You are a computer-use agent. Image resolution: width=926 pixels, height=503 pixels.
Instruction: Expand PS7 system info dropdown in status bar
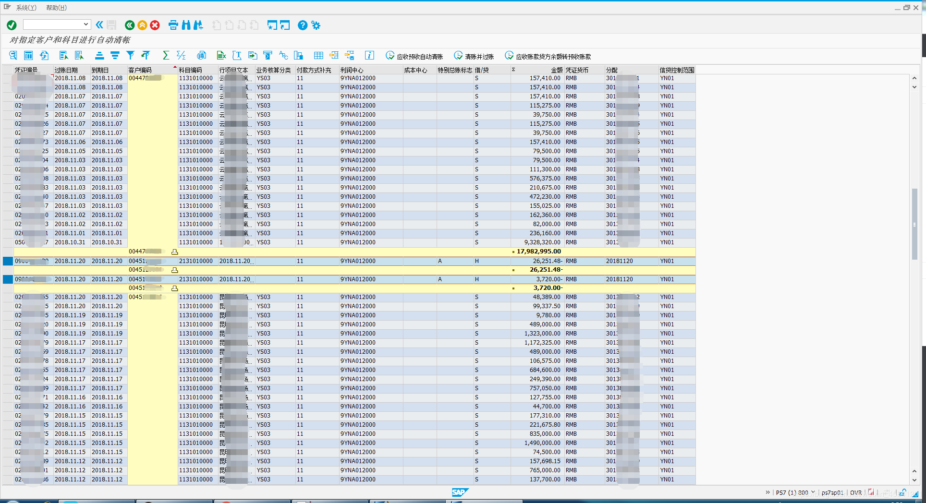point(813,492)
